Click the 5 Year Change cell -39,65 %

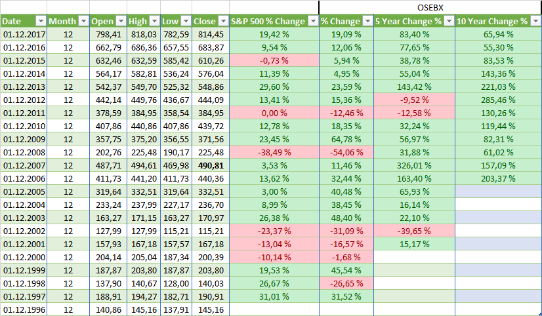pyautogui.click(x=414, y=231)
